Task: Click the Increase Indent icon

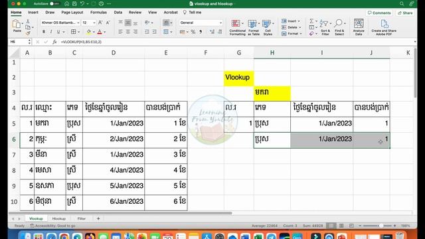Action: click(x=154, y=32)
